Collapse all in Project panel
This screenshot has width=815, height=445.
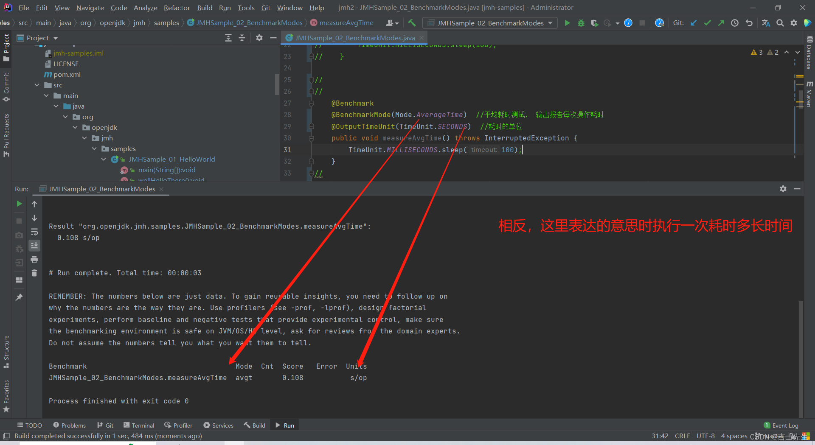tap(242, 38)
